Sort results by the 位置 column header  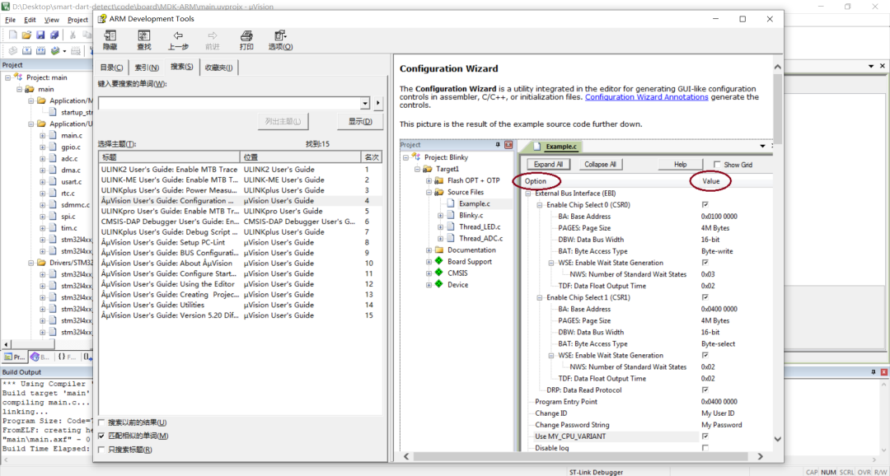pos(300,156)
